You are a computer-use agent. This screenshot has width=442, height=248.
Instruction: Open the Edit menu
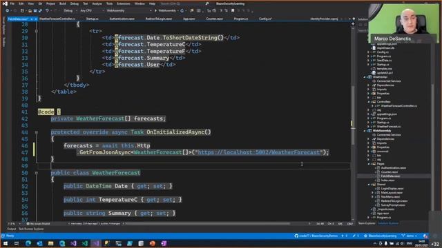[21, 3]
